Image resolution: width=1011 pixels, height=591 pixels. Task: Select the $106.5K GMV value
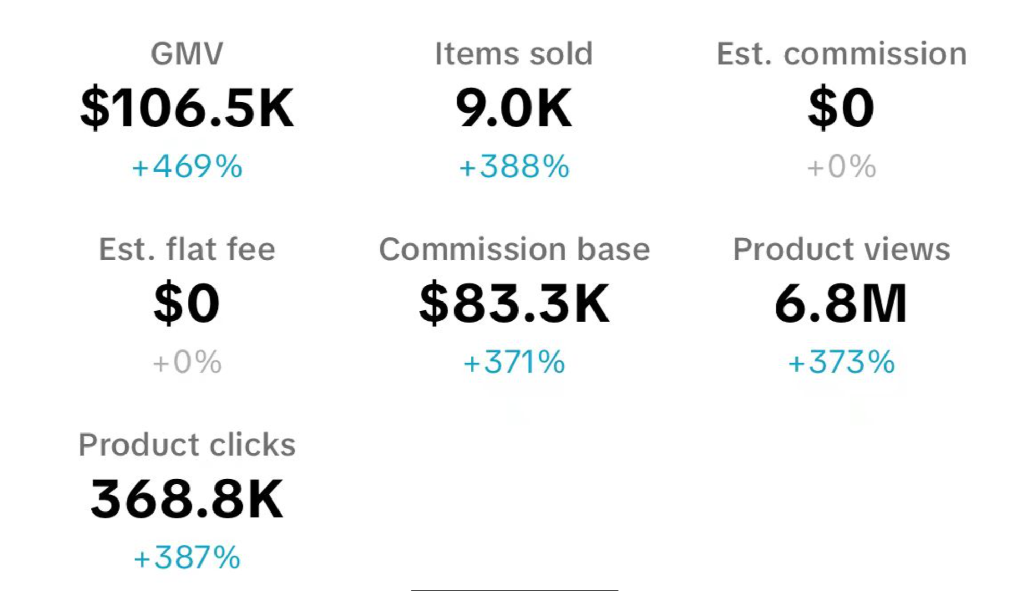pos(187,108)
